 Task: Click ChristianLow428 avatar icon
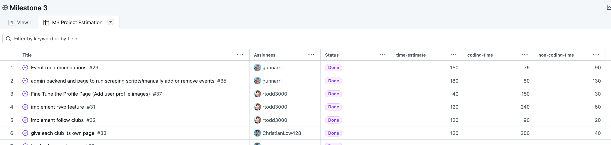(257, 133)
